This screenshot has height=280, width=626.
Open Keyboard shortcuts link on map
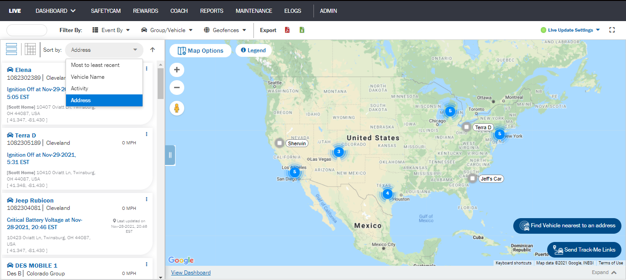pos(513,263)
